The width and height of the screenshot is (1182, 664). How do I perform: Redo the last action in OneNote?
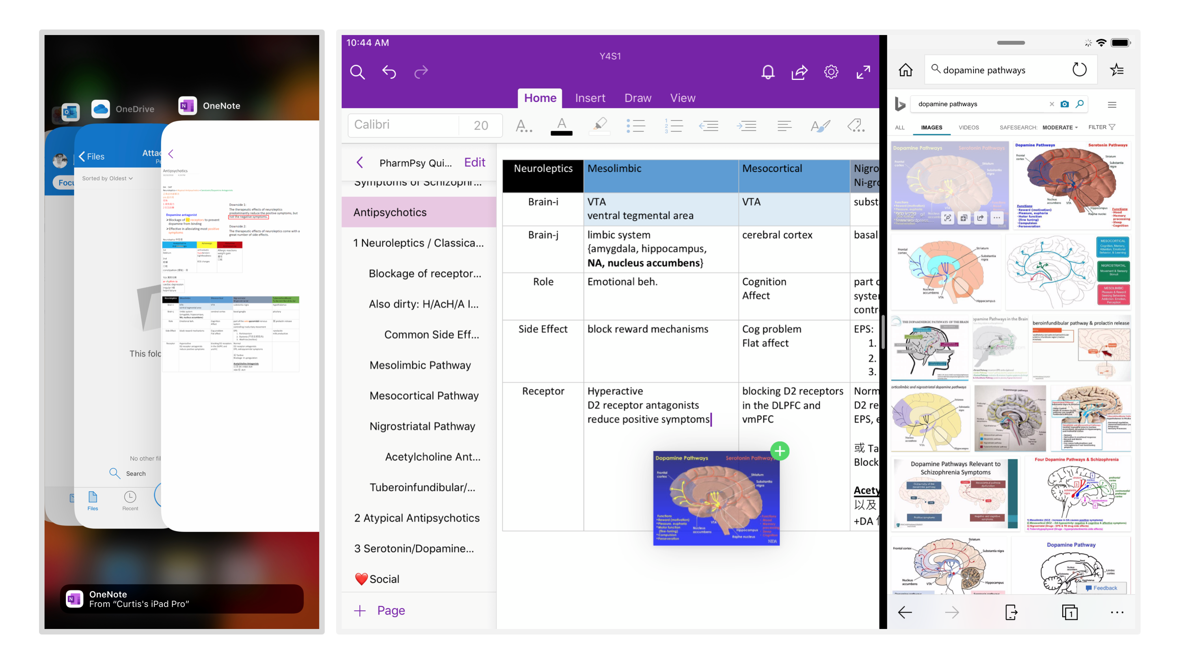[421, 72]
